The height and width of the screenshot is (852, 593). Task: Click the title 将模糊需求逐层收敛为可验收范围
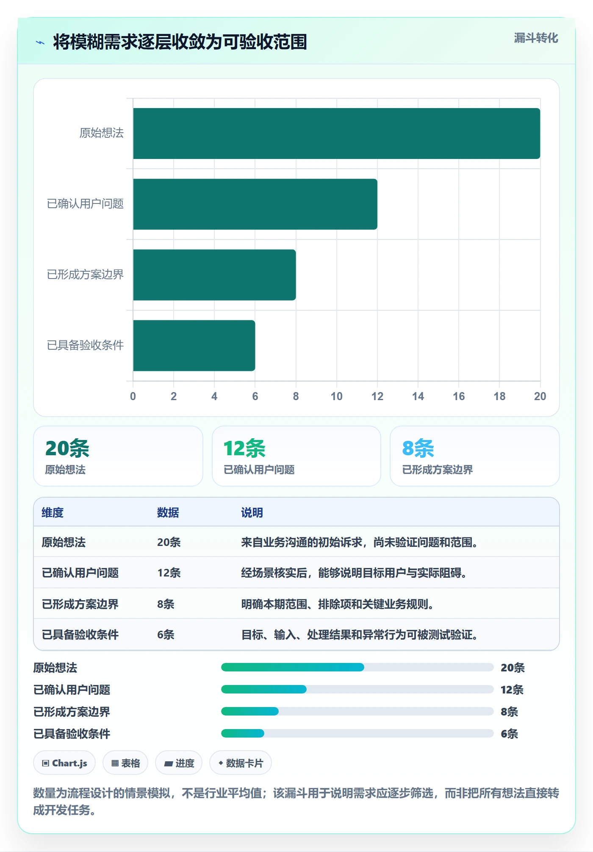pyautogui.click(x=180, y=42)
